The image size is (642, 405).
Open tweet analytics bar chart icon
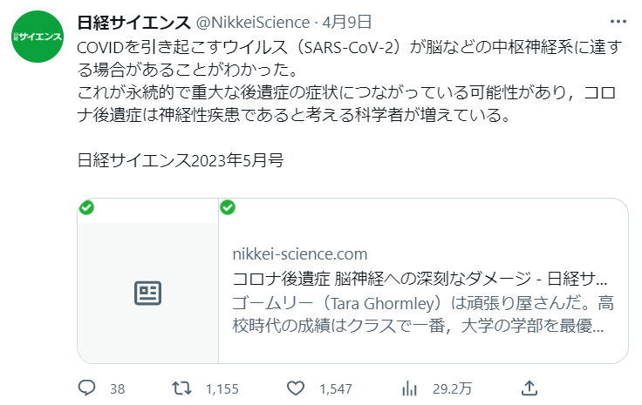(409, 388)
